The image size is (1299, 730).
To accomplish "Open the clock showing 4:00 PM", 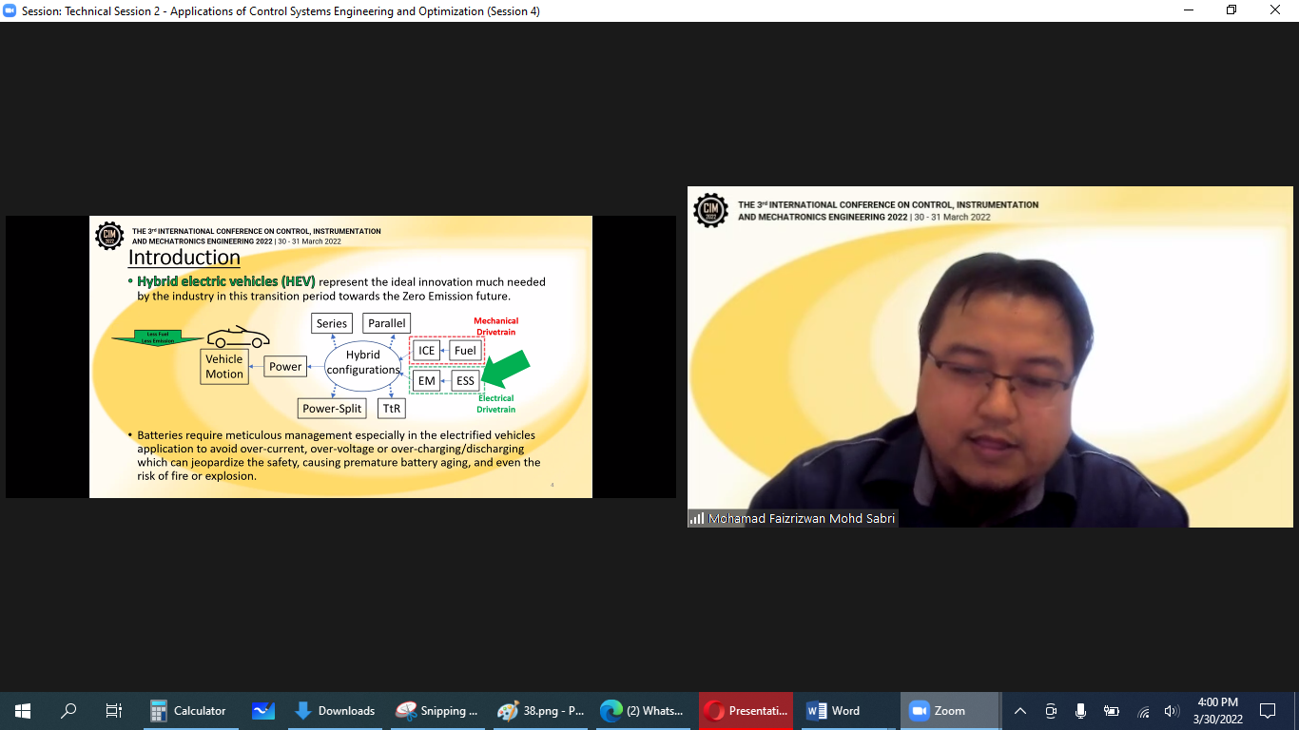I will click(1217, 710).
